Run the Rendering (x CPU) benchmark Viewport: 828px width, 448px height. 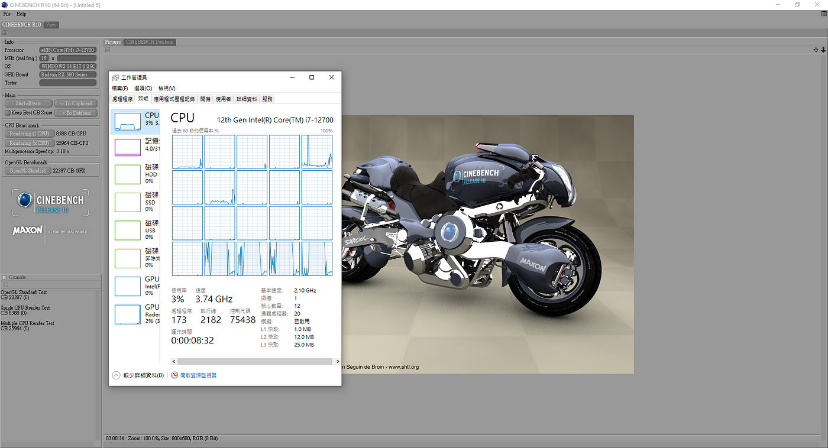[29, 143]
